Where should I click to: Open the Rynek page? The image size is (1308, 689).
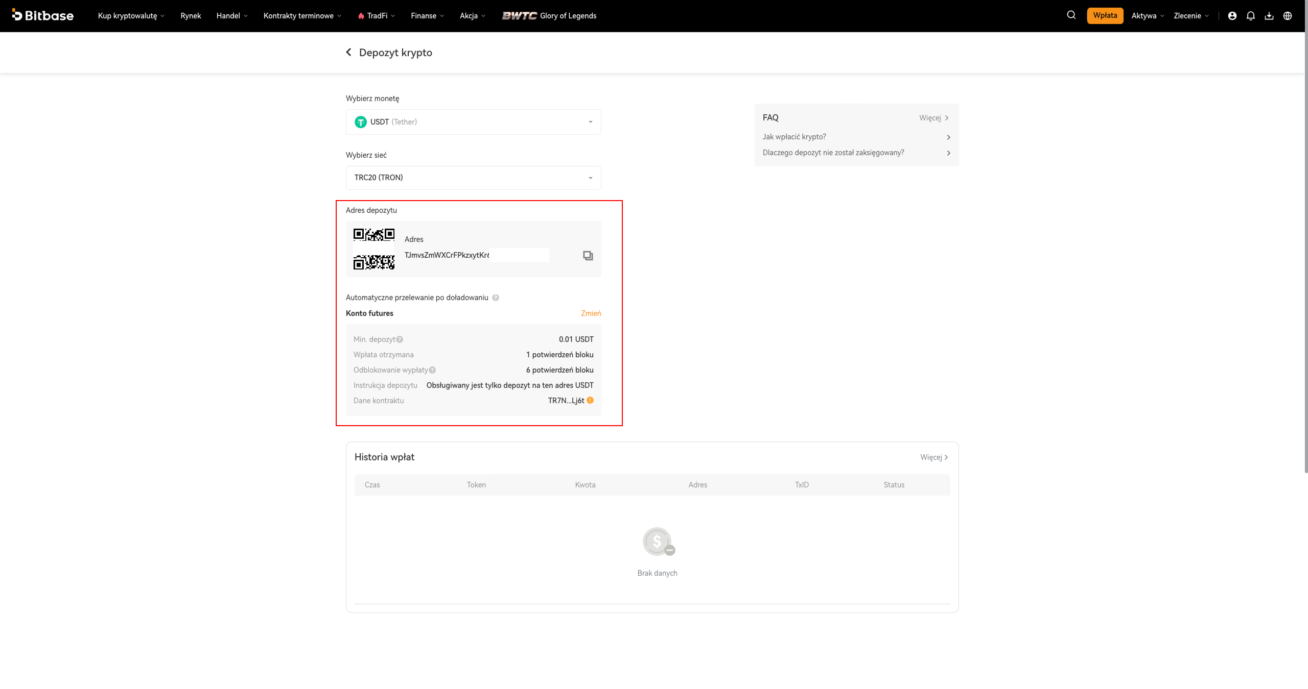tap(191, 16)
